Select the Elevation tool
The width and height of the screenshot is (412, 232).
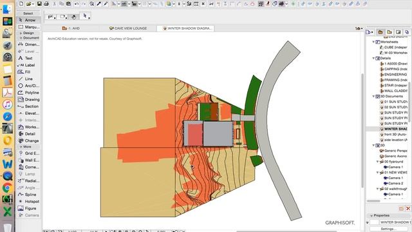28,113
